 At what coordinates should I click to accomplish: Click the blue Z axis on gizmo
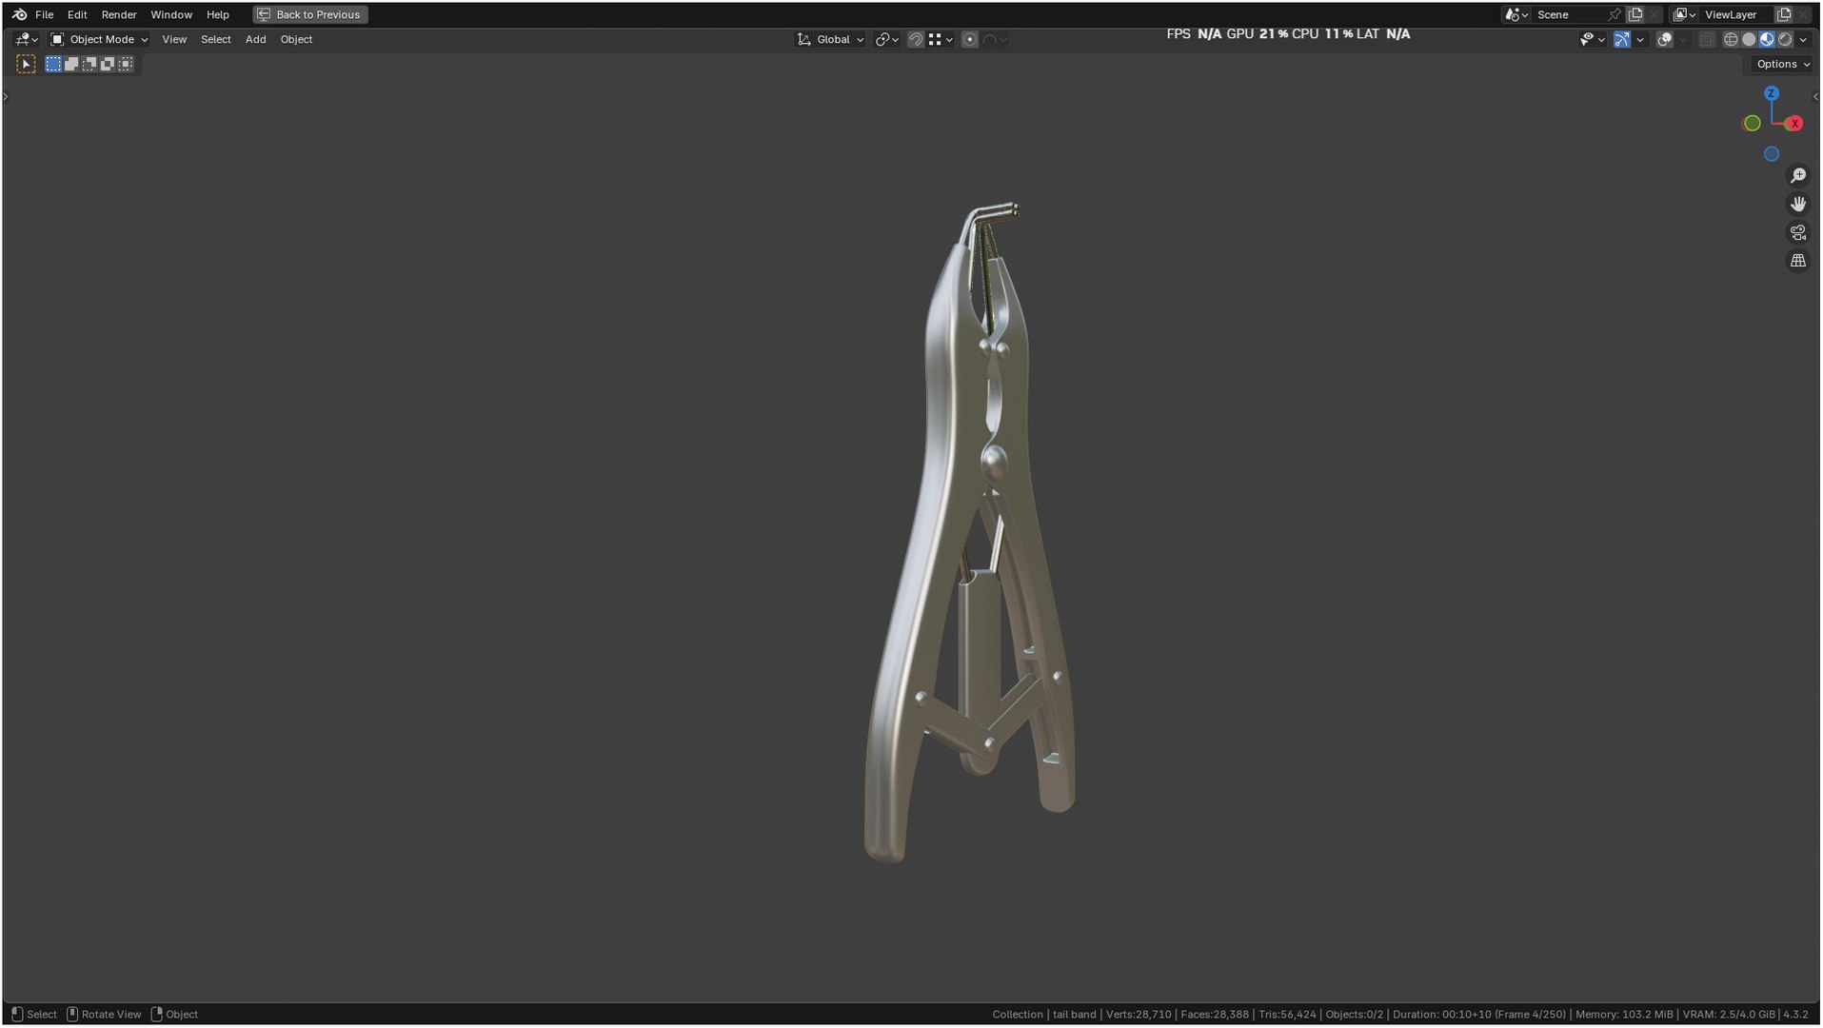pos(1772,93)
